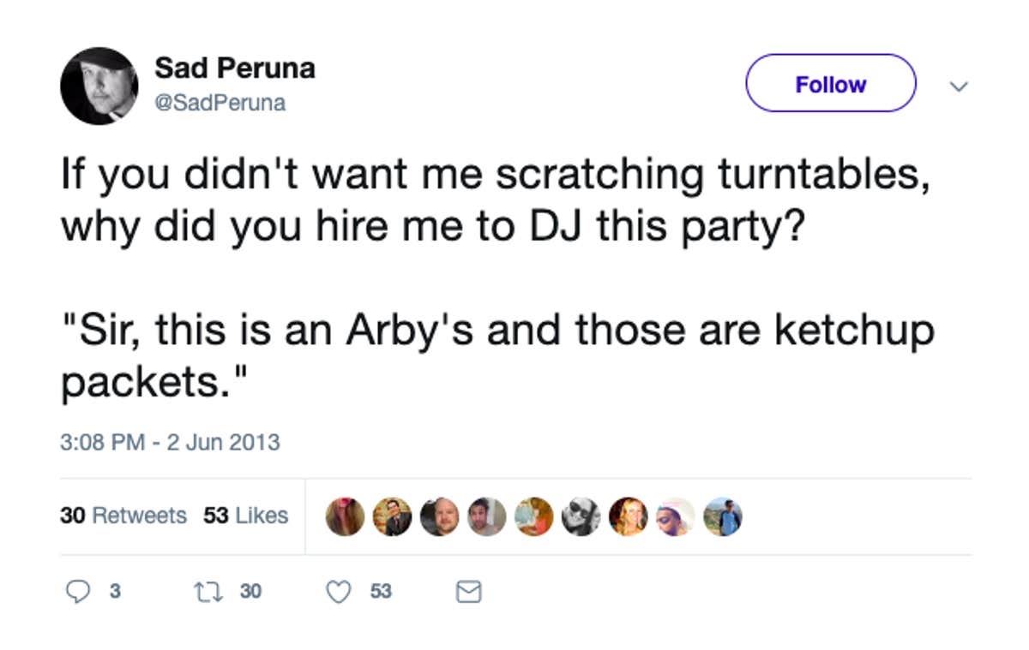
Task: Open direct message via envelope icon
Action: click(467, 591)
